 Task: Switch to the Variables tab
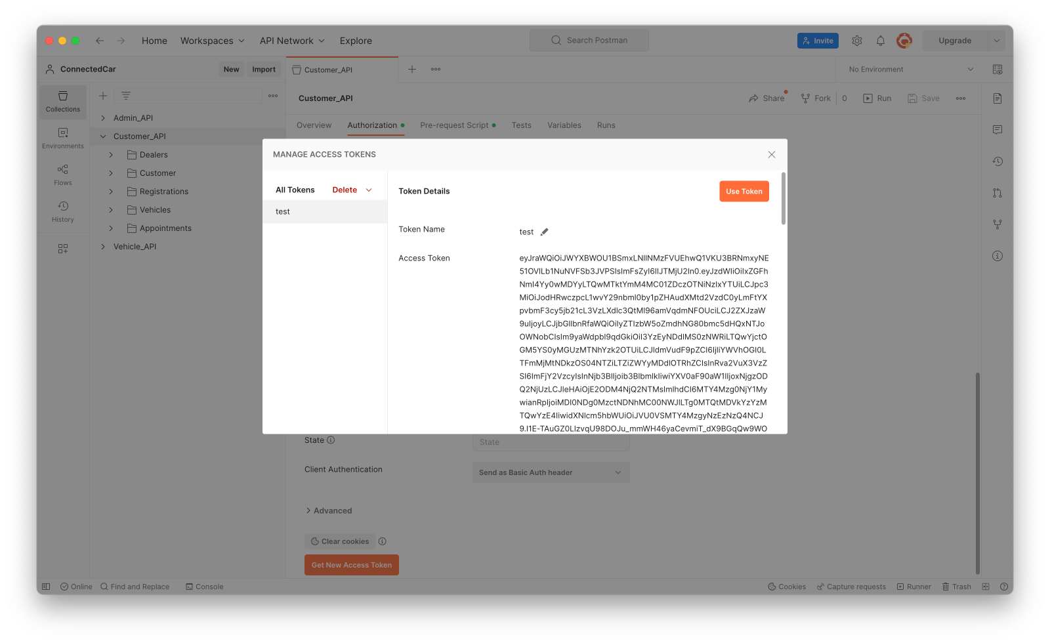pos(564,125)
